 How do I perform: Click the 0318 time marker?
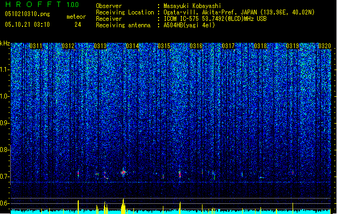tap(260, 46)
